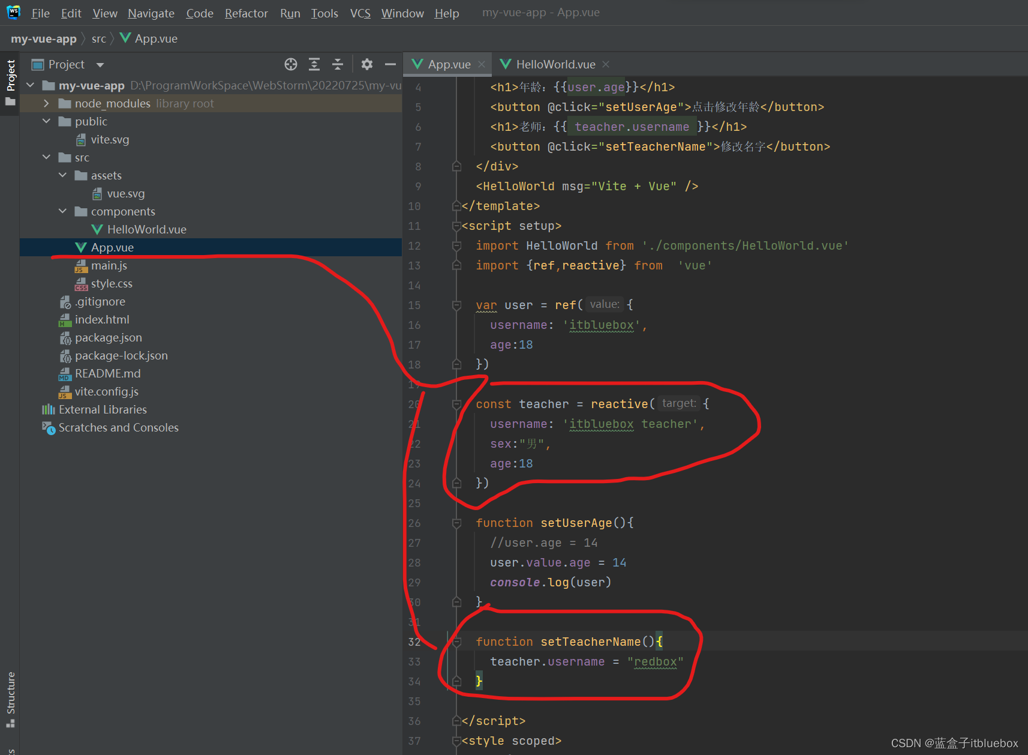Click the Select Opened File locate icon

pos(291,64)
